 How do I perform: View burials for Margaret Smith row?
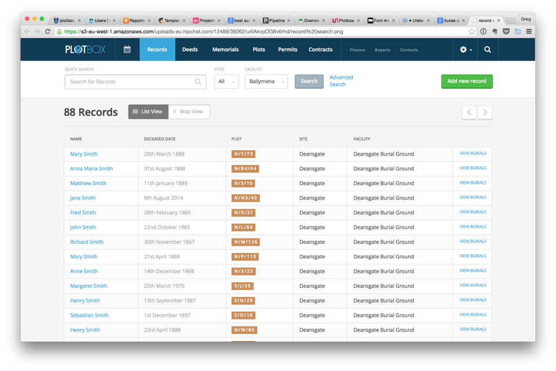473,285
